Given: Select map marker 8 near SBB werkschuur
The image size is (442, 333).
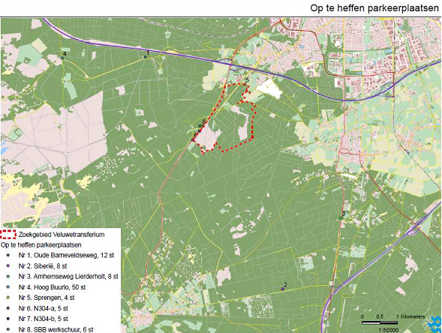Looking at the screenshot, I should click(x=200, y=126).
